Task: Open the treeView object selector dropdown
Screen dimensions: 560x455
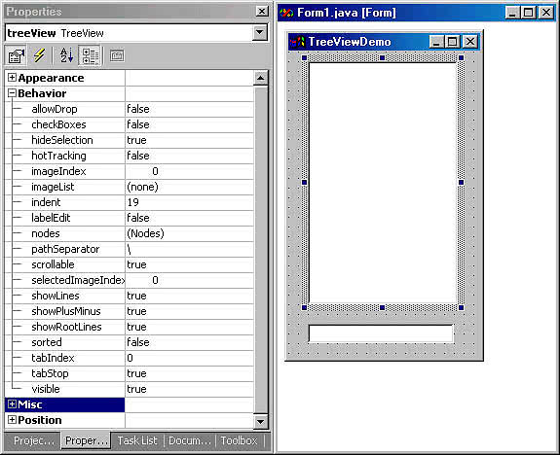Action: coord(260,33)
